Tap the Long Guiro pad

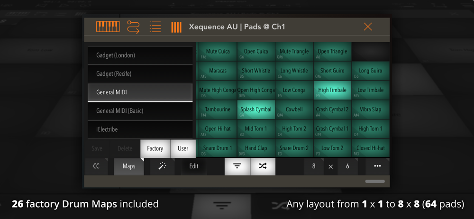click(370, 71)
